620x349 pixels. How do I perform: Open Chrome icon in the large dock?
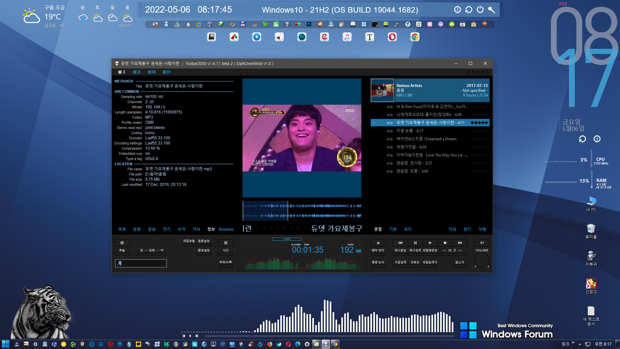[x=415, y=37]
